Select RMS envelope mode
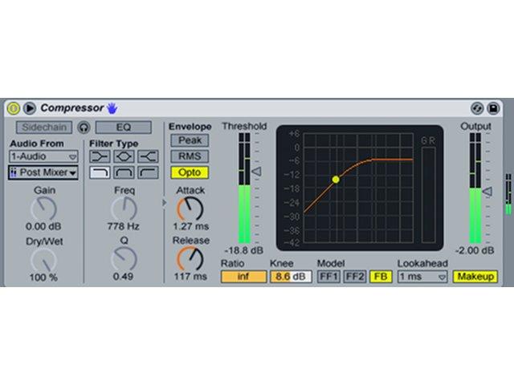 [x=190, y=156]
